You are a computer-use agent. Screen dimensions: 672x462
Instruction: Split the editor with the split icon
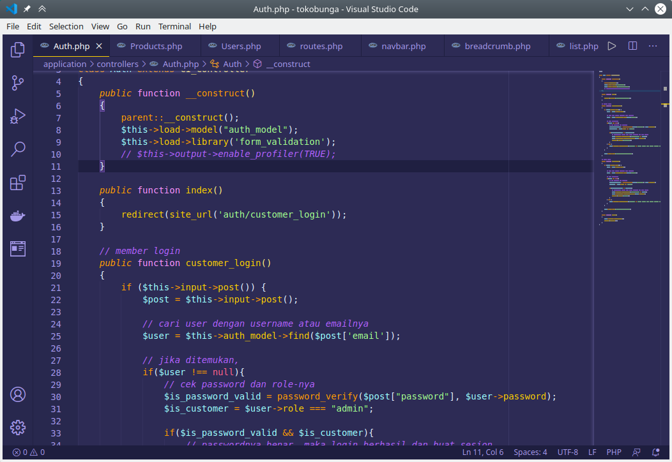tap(632, 45)
